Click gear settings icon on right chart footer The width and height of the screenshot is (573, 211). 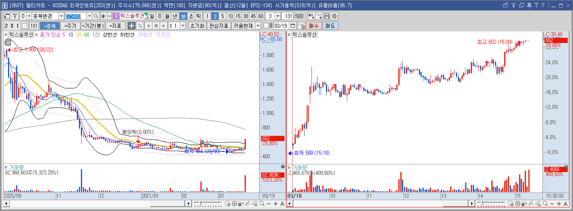pos(518,204)
